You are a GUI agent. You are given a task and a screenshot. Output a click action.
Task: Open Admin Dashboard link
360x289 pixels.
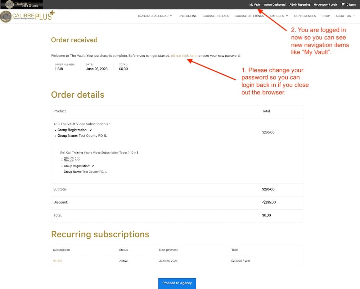[x=275, y=5]
